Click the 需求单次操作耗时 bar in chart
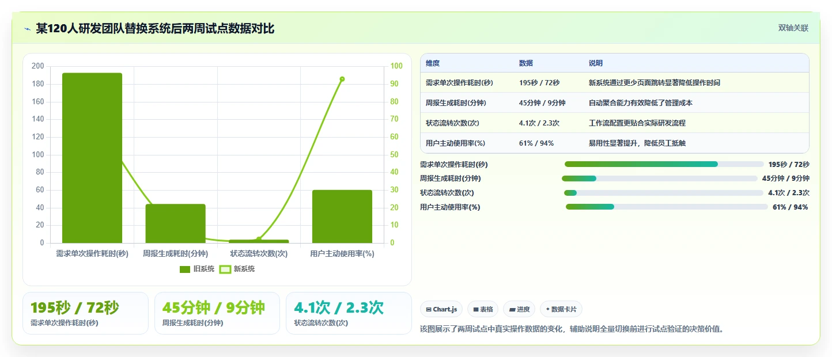The height and width of the screenshot is (357, 832). point(92,158)
